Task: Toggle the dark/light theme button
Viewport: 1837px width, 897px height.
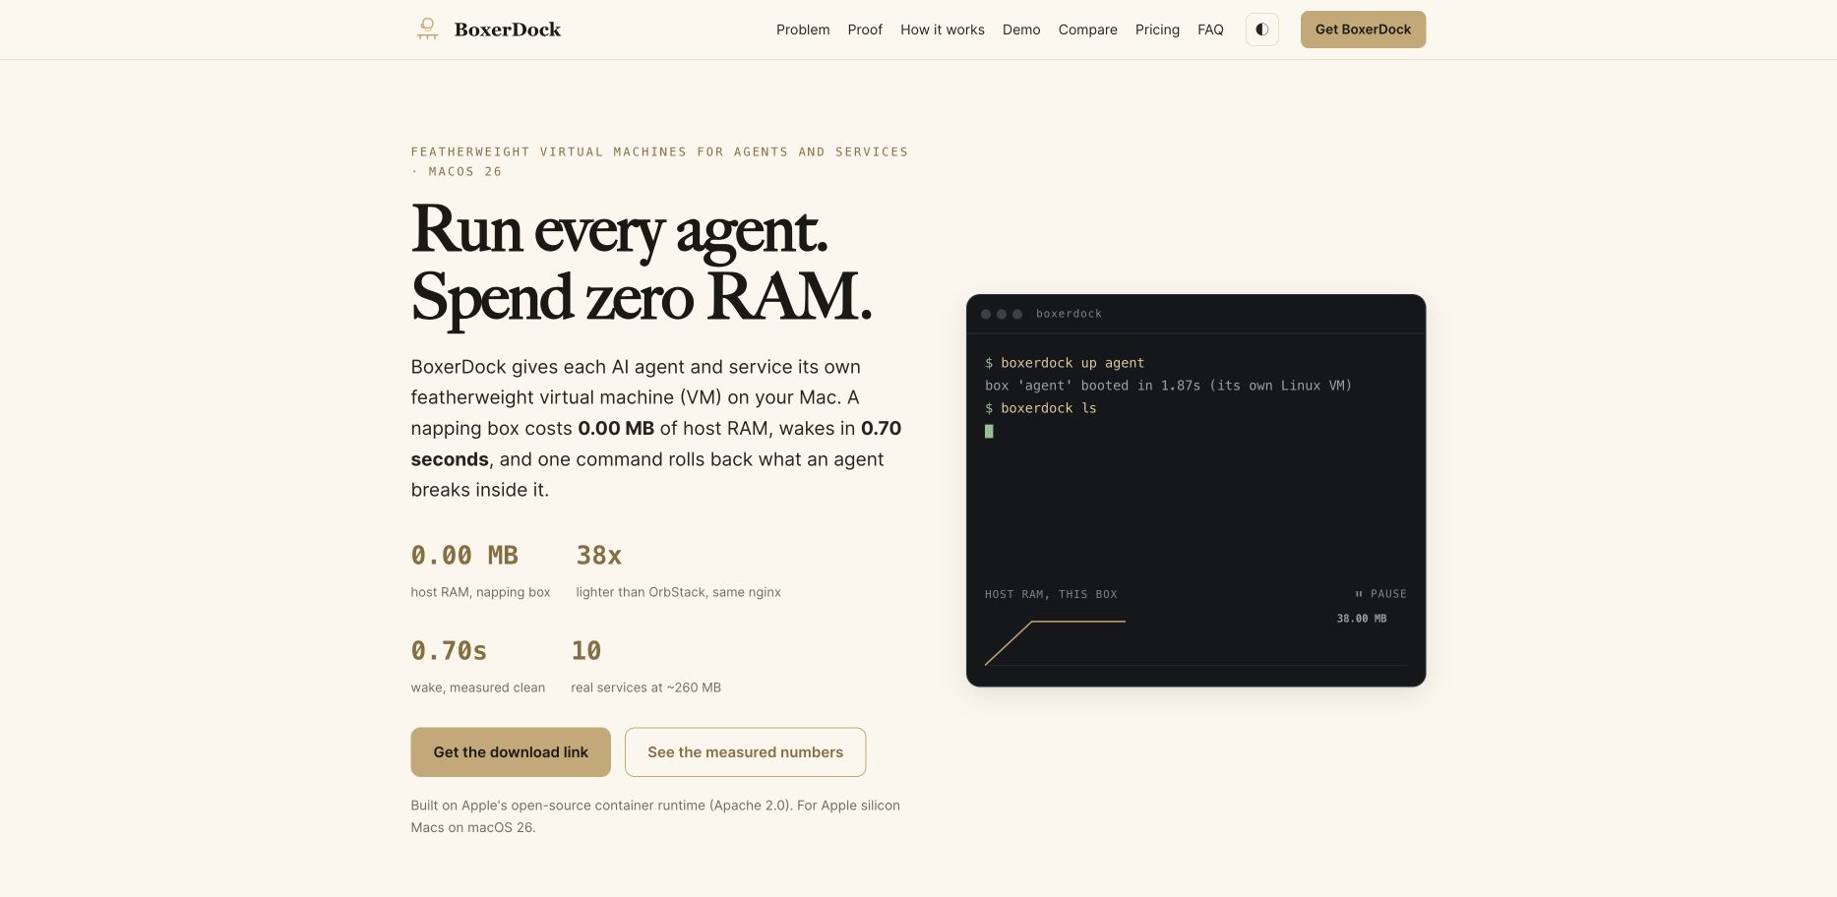Action: 1262,30
